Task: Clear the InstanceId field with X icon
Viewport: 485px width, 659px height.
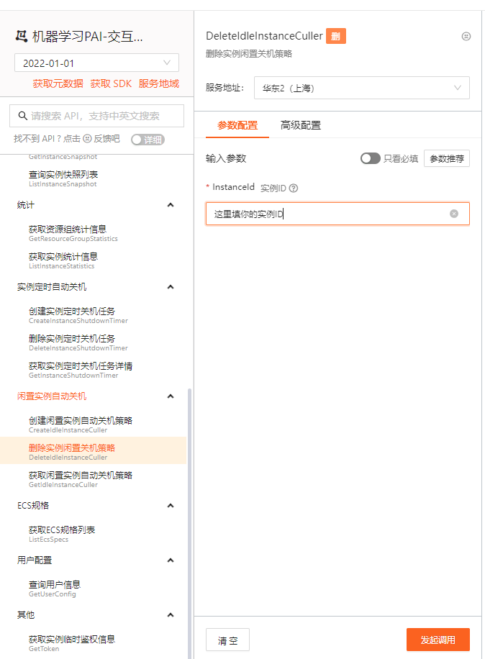Action: click(x=454, y=214)
